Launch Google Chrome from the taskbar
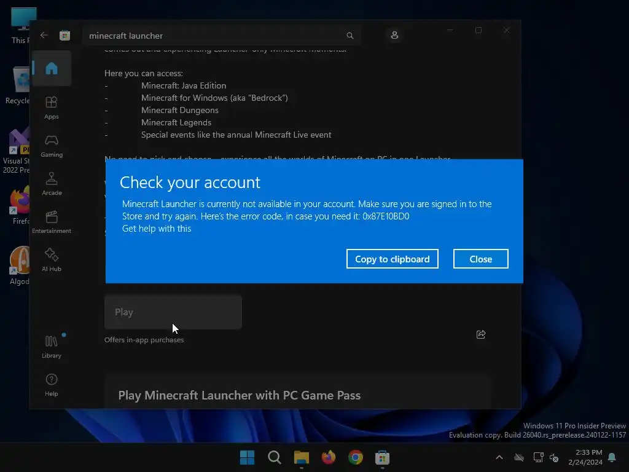The width and height of the screenshot is (629, 472). [356, 457]
